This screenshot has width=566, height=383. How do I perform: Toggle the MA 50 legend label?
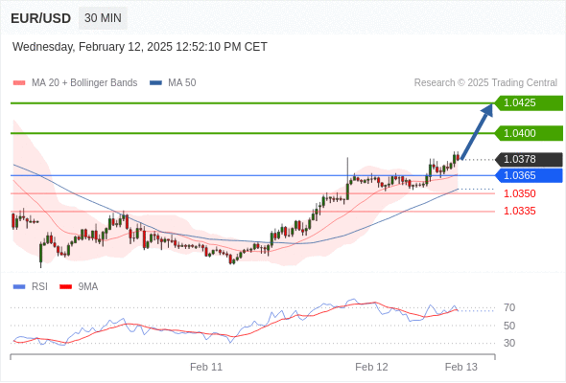[182, 83]
